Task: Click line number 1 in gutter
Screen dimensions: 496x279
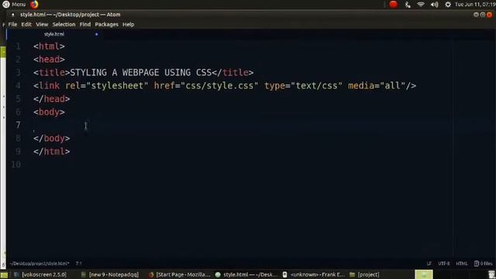Action: pos(18,46)
